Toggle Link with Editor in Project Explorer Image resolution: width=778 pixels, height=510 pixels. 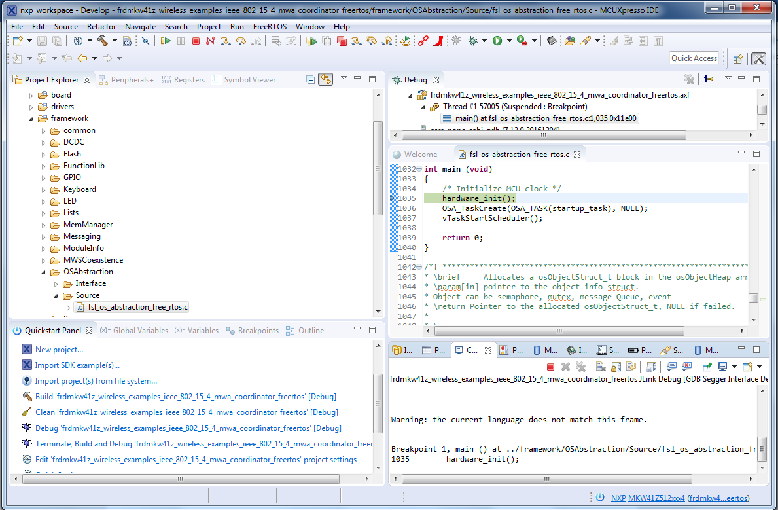point(325,79)
